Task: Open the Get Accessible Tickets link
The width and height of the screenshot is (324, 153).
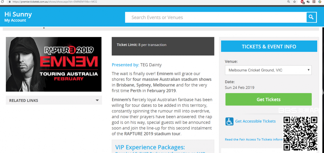Action: [255, 121]
